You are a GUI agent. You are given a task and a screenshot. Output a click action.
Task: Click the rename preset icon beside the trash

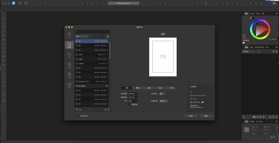(x=105, y=109)
